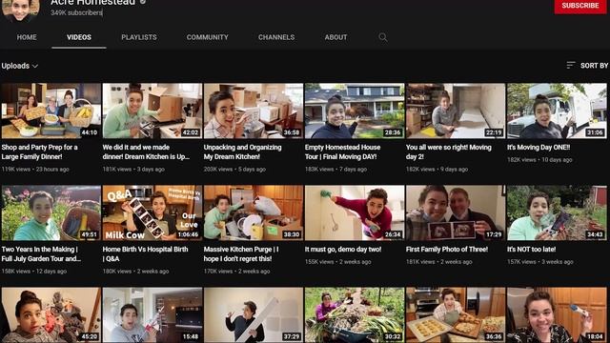Click '157K views • 3 weeks ago' text
Viewport: 610px width, 343px height.
pyautogui.click(x=540, y=262)
